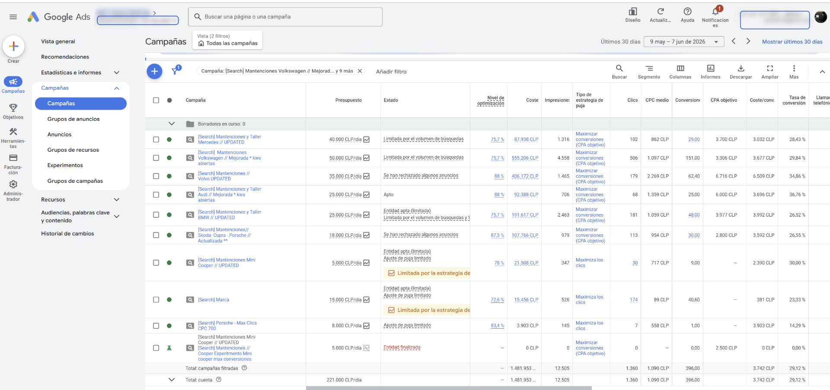Click the Crear plus button
830x390 pixels.
click(13, 46)
